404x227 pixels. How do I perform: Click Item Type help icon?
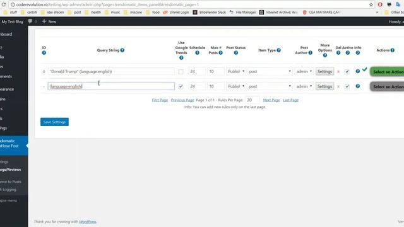click(x=279, y=50)
